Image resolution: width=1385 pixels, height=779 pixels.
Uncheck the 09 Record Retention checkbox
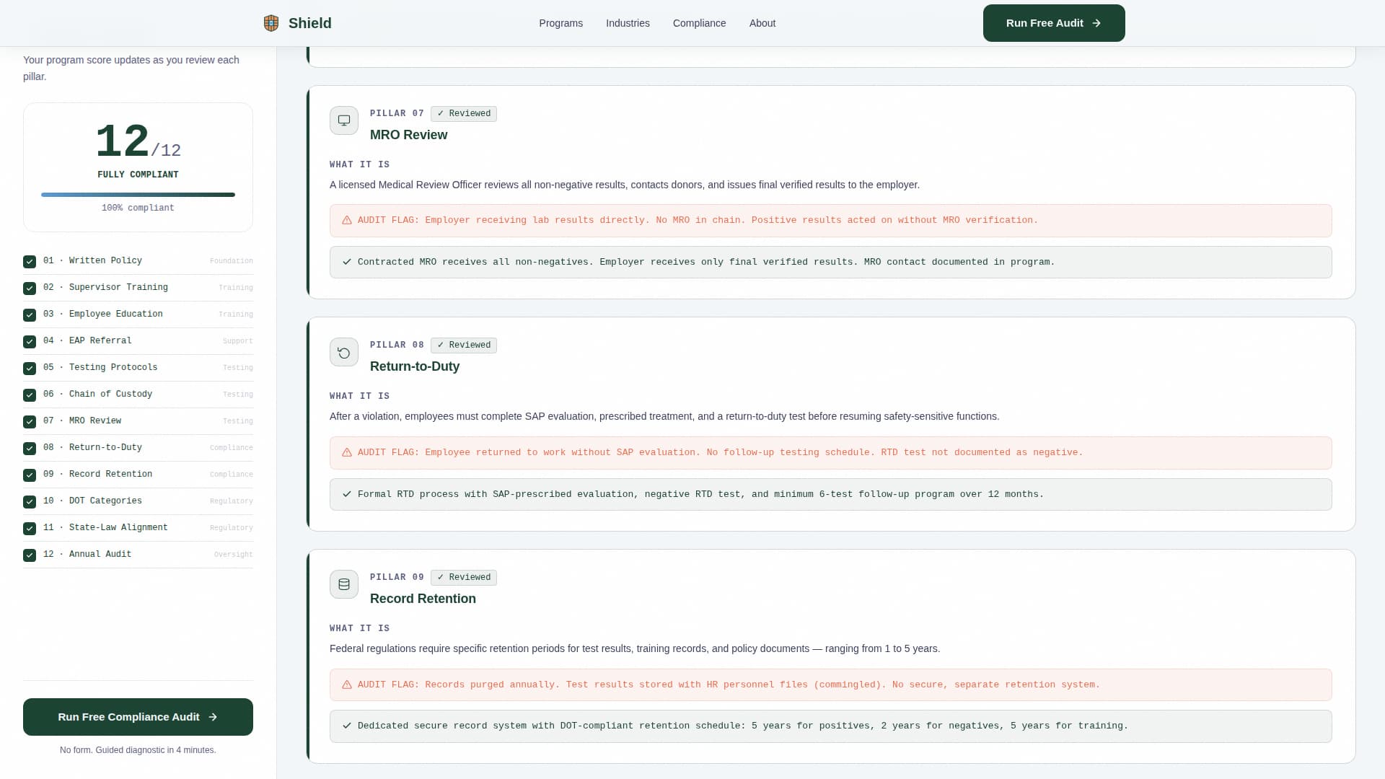point(30,475)
